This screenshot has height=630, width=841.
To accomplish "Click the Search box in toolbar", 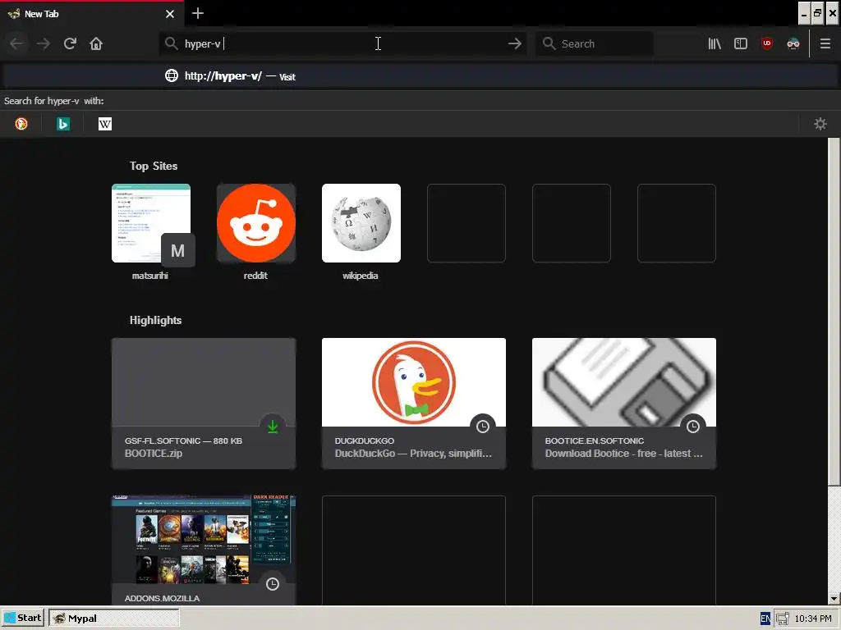I will (595, 43).
